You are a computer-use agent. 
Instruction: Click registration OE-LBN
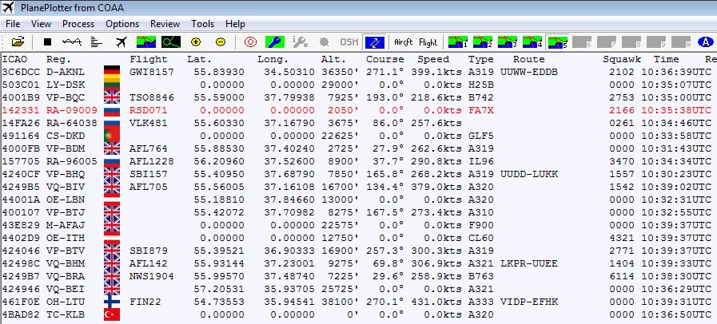click(65, 200)
